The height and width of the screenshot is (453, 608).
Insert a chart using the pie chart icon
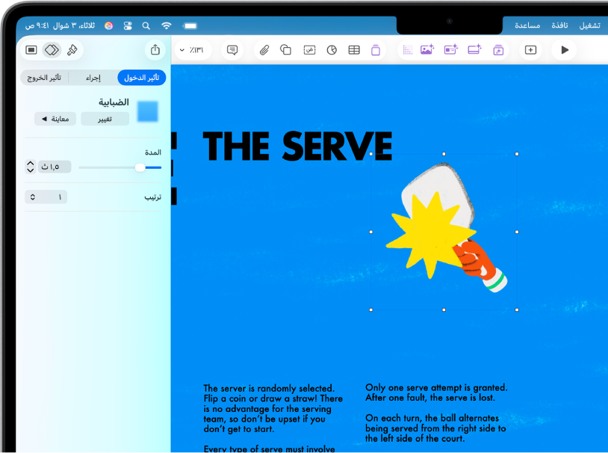point(332,49)
